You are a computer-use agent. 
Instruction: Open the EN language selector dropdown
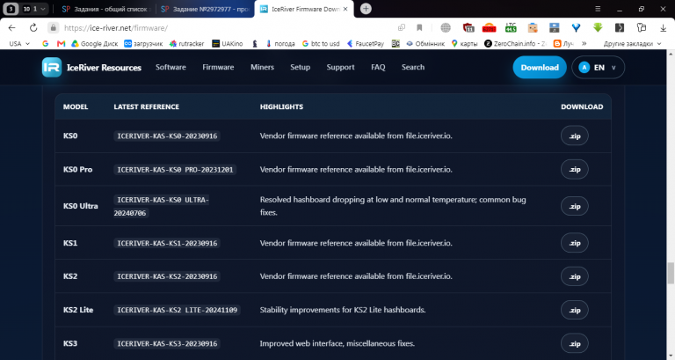pos(598,67)
